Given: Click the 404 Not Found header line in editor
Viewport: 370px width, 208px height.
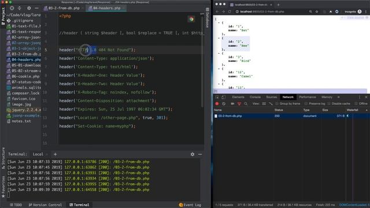Looking at the screenshot, I should pos(98,50).
